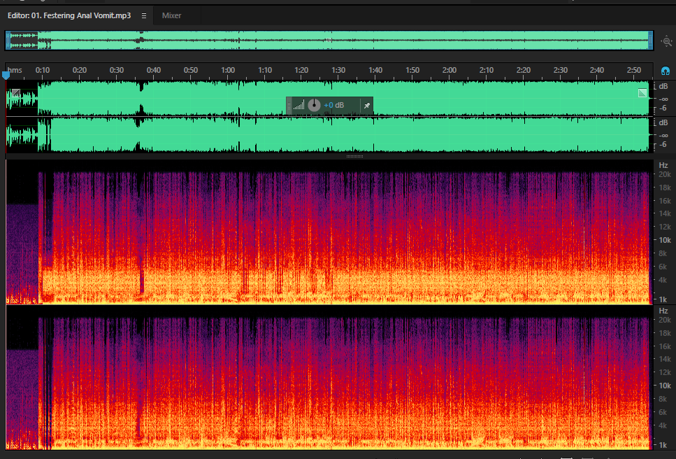
Task: Click the 2:00 mark on the time ruler
Action: (450, 70)
